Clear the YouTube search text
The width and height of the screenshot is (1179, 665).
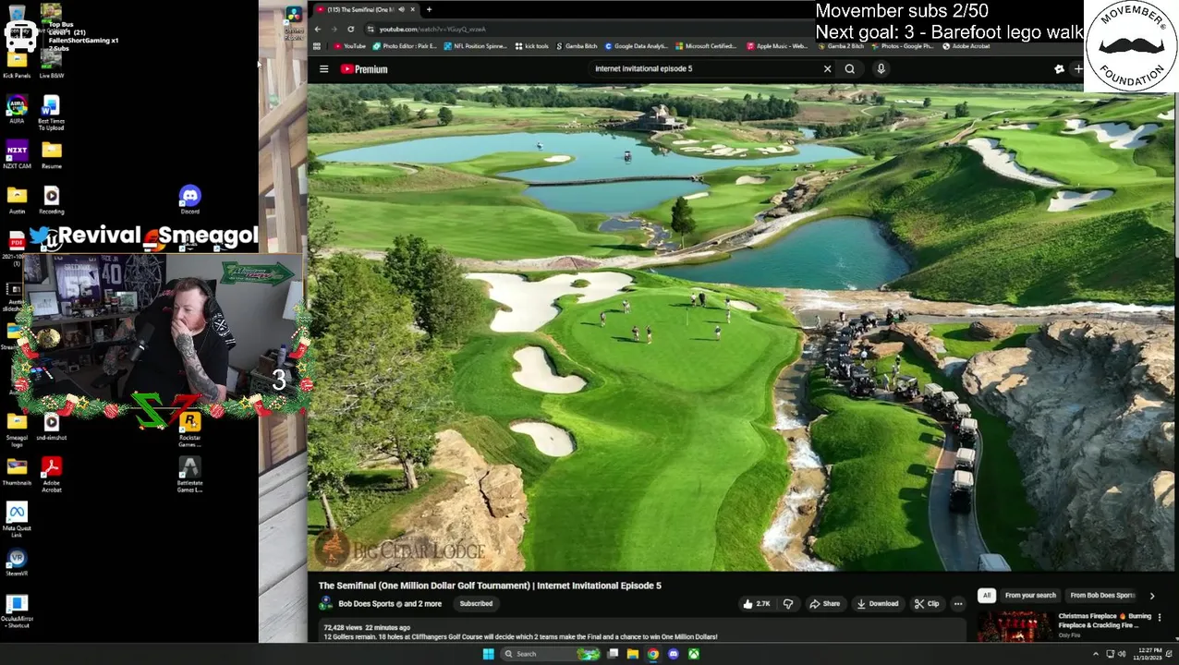(827, 68)
